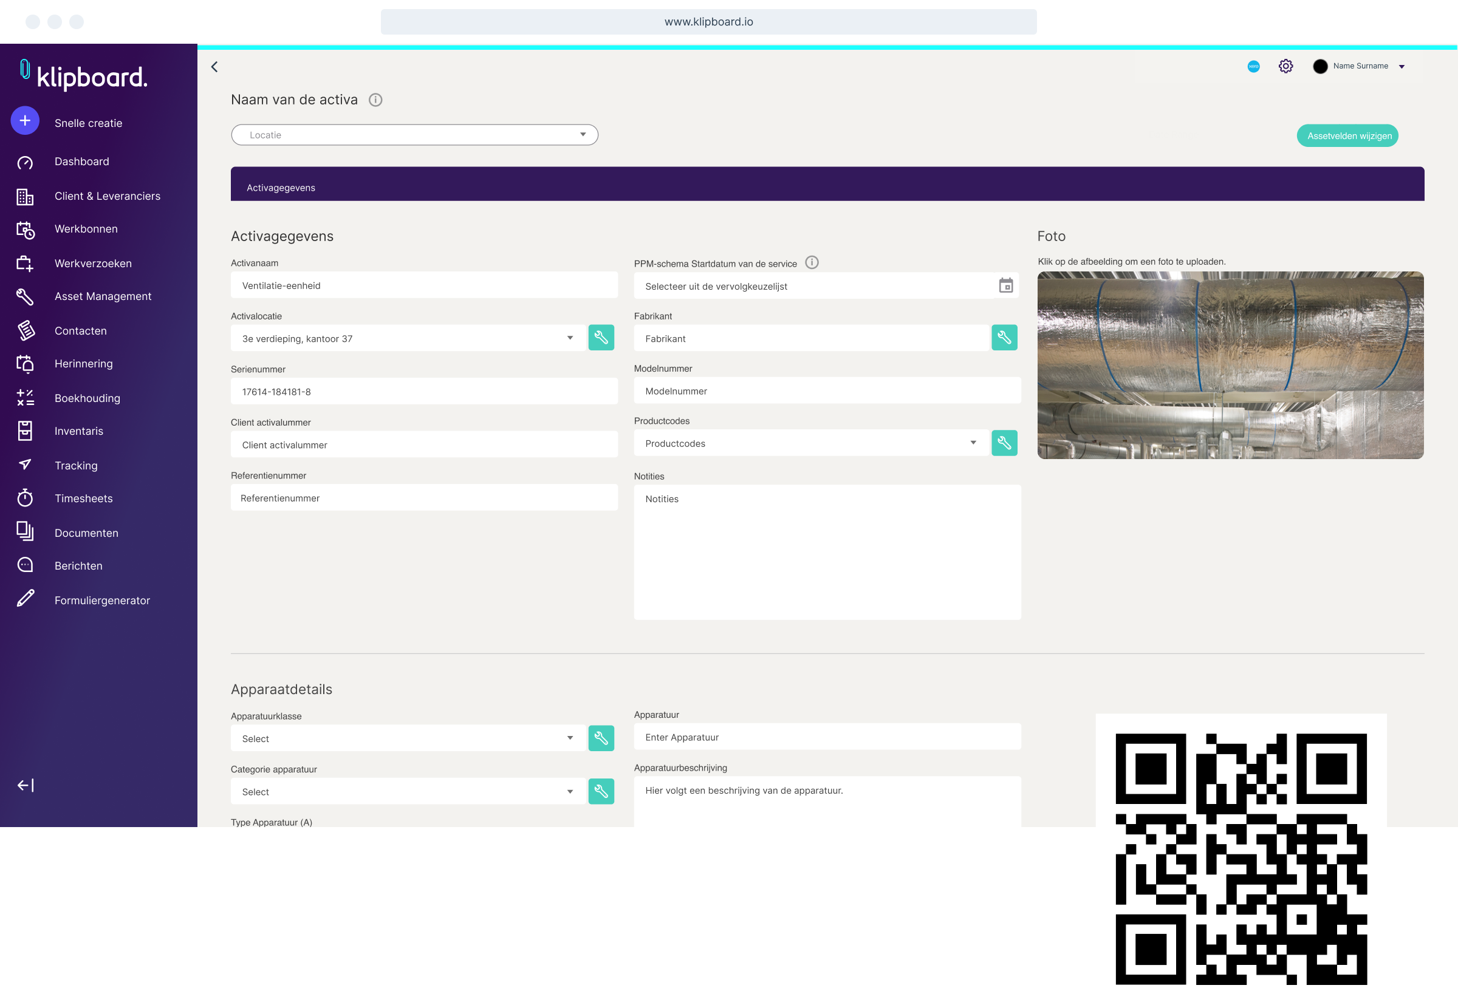
Task: Click the Inventaris sidebar icon
Action: [x=25, y=431]
